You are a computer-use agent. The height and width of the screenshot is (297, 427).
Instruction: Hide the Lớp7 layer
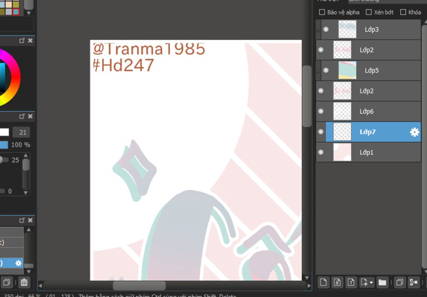point(321,132)
